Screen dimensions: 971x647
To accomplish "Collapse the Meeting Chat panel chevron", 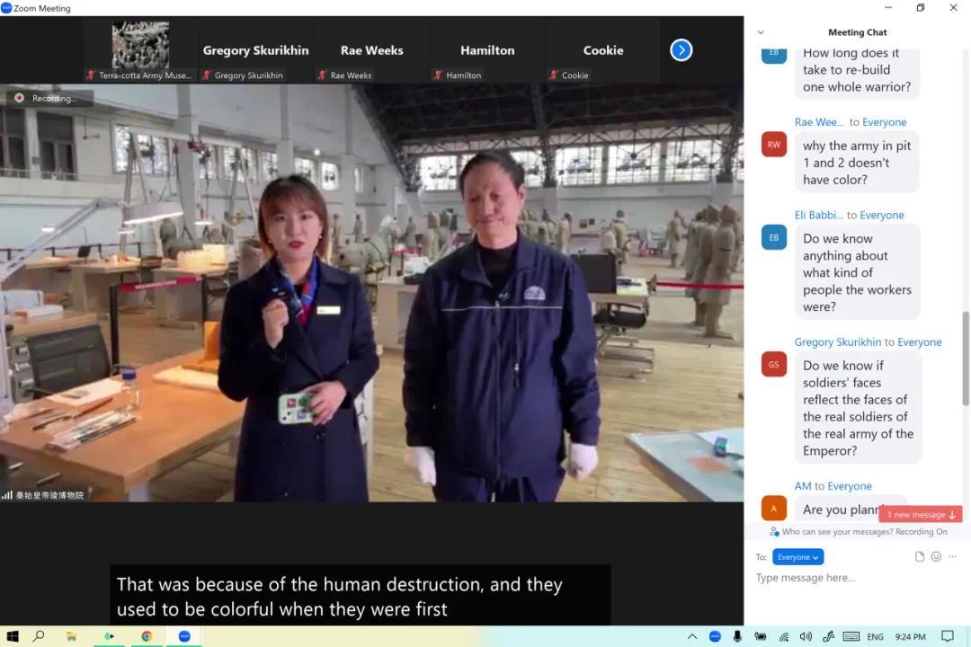I will coord(761,32).
